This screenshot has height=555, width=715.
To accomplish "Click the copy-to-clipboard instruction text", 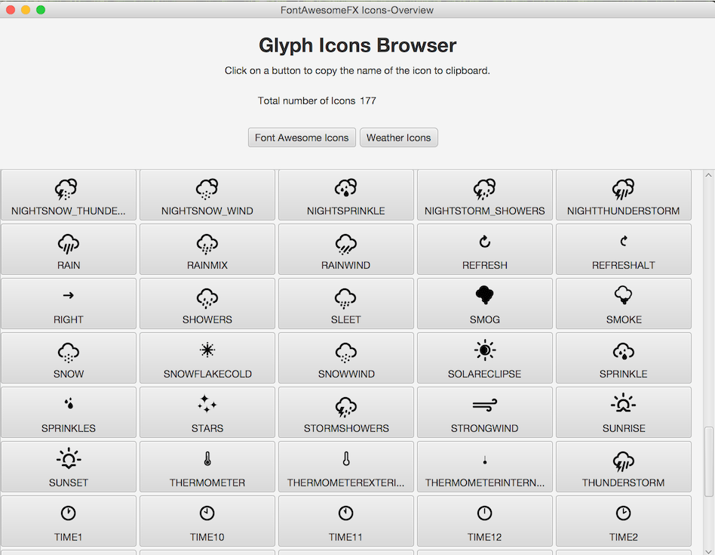I will click(x=357, y=70).
